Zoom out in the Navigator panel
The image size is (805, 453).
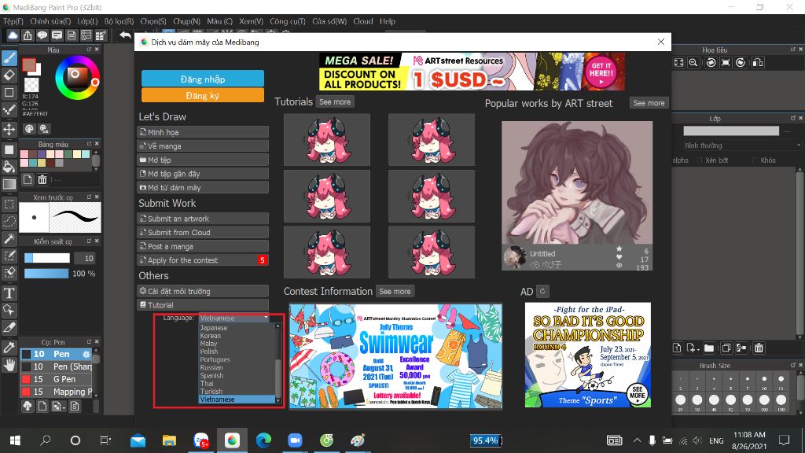(x=693, y=63)
